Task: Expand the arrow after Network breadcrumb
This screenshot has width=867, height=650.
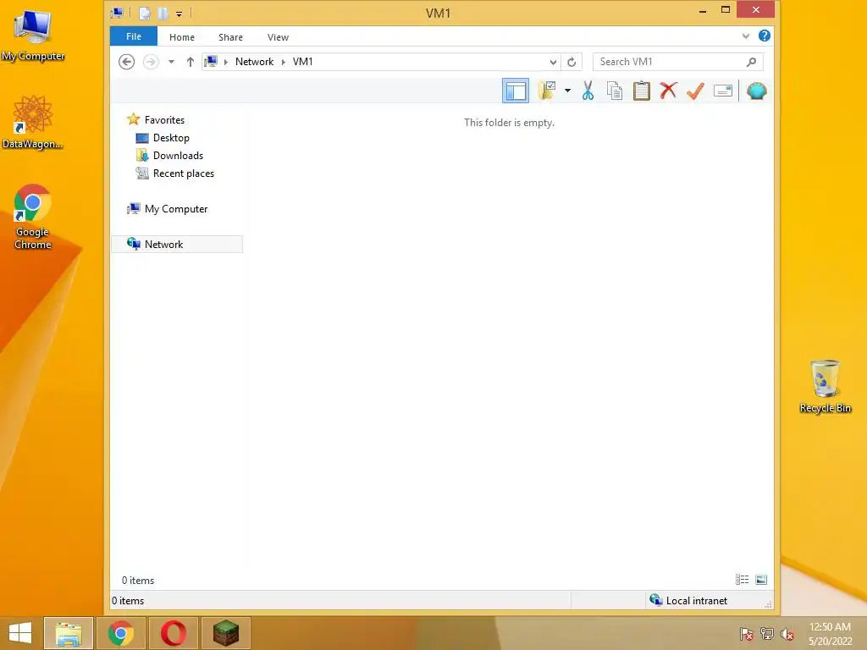Action: click(x=283, y=62)
